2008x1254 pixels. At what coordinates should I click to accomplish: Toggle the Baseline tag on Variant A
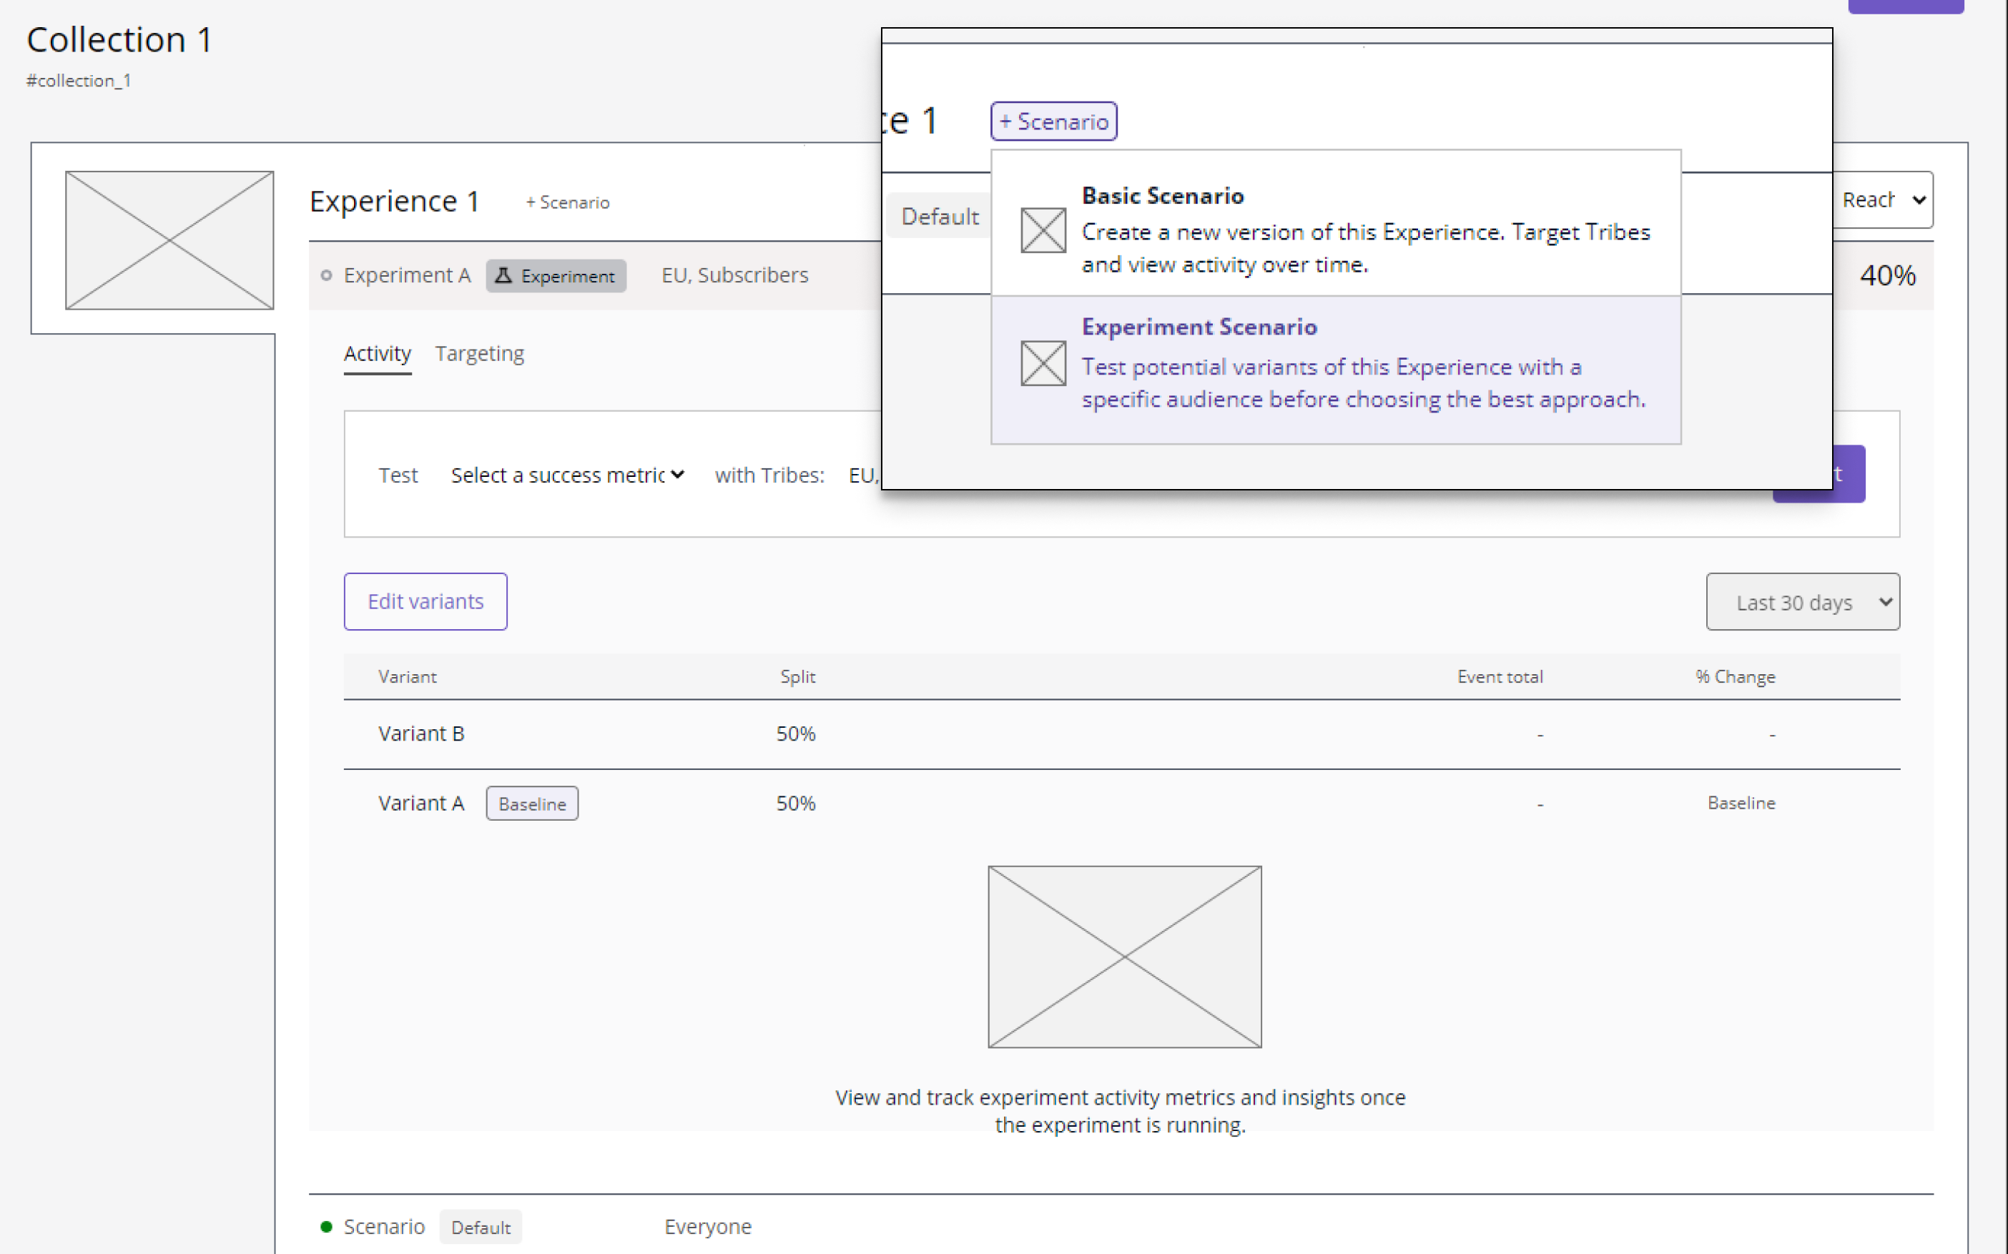531,803
